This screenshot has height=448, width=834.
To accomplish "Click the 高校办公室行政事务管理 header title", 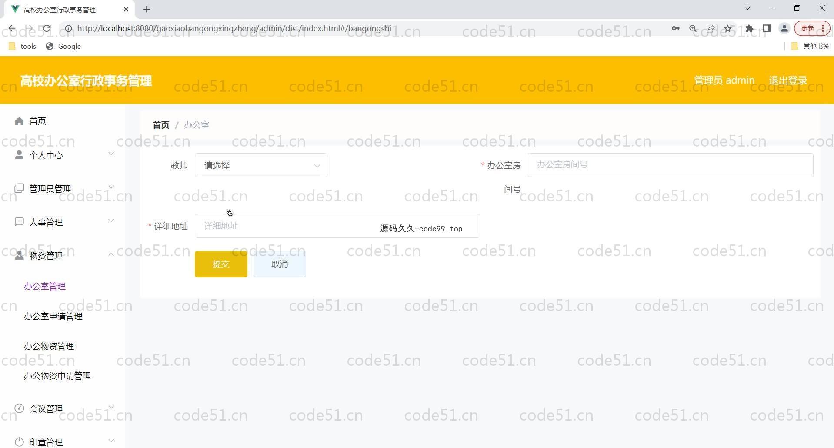I will (x=86, y=80).
